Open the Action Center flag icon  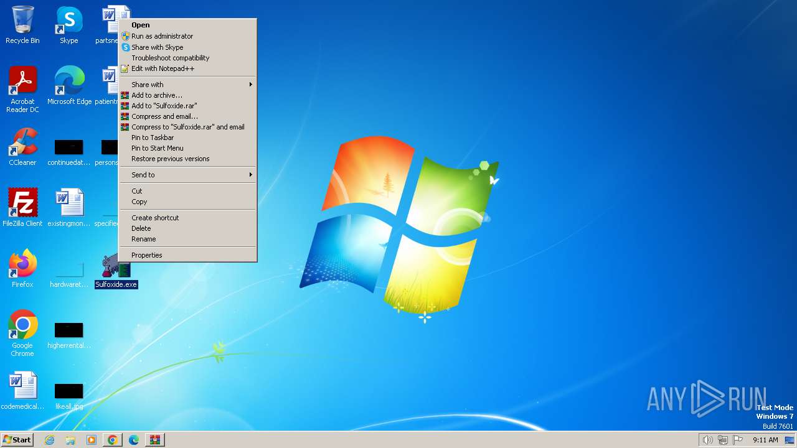point(738,440)
